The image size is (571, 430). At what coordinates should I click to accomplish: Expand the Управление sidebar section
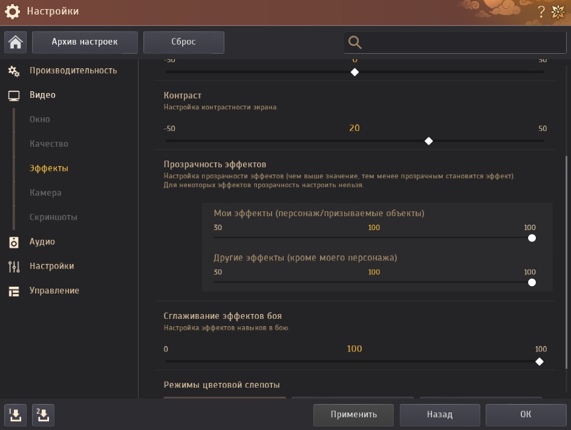[x=54, y=290]
